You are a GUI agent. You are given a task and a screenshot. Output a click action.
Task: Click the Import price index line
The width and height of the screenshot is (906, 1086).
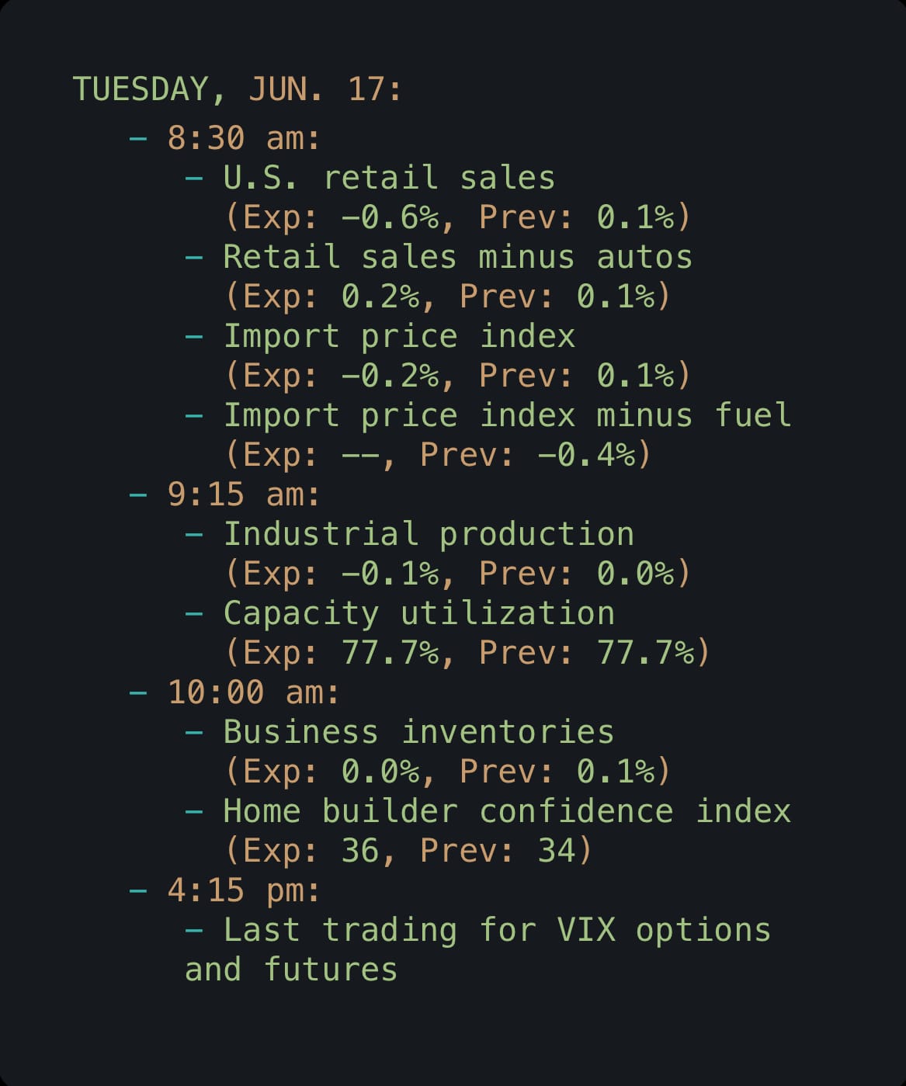[399, 336]
